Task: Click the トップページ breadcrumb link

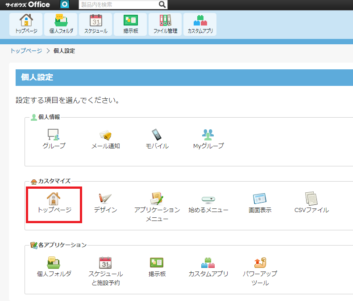Action: point(26,51)
